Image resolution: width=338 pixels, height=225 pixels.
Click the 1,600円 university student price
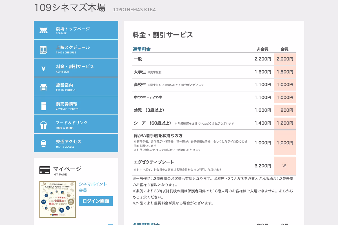pyautogui.click(x=263, y=72)
